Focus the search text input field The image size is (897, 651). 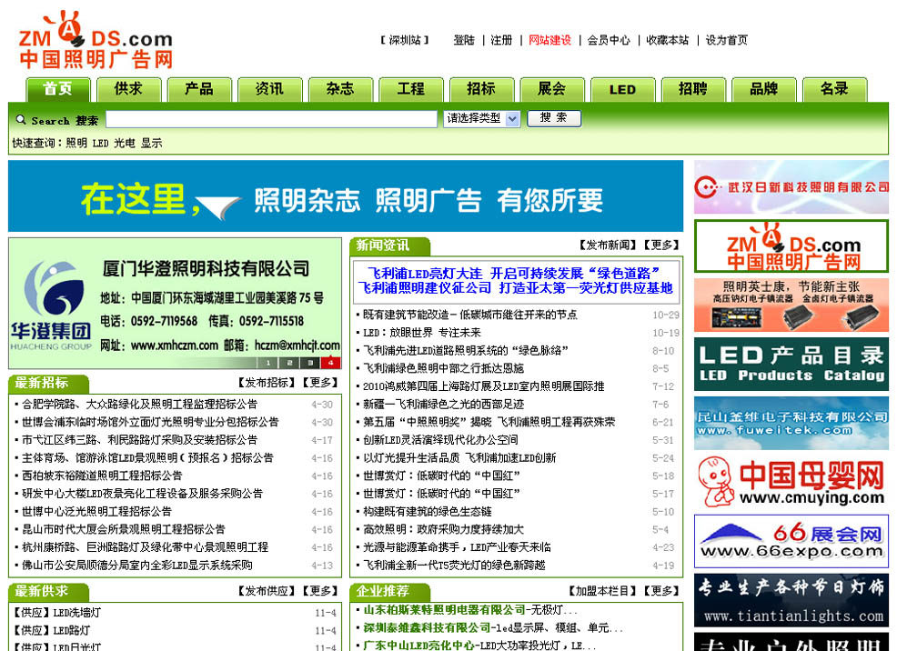pyautogui.click(x=273, y=119)
